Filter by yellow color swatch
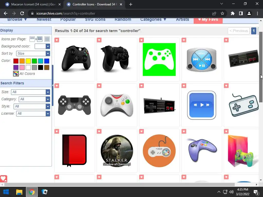This screenshot has height=197, width=263. coord(28,61)
